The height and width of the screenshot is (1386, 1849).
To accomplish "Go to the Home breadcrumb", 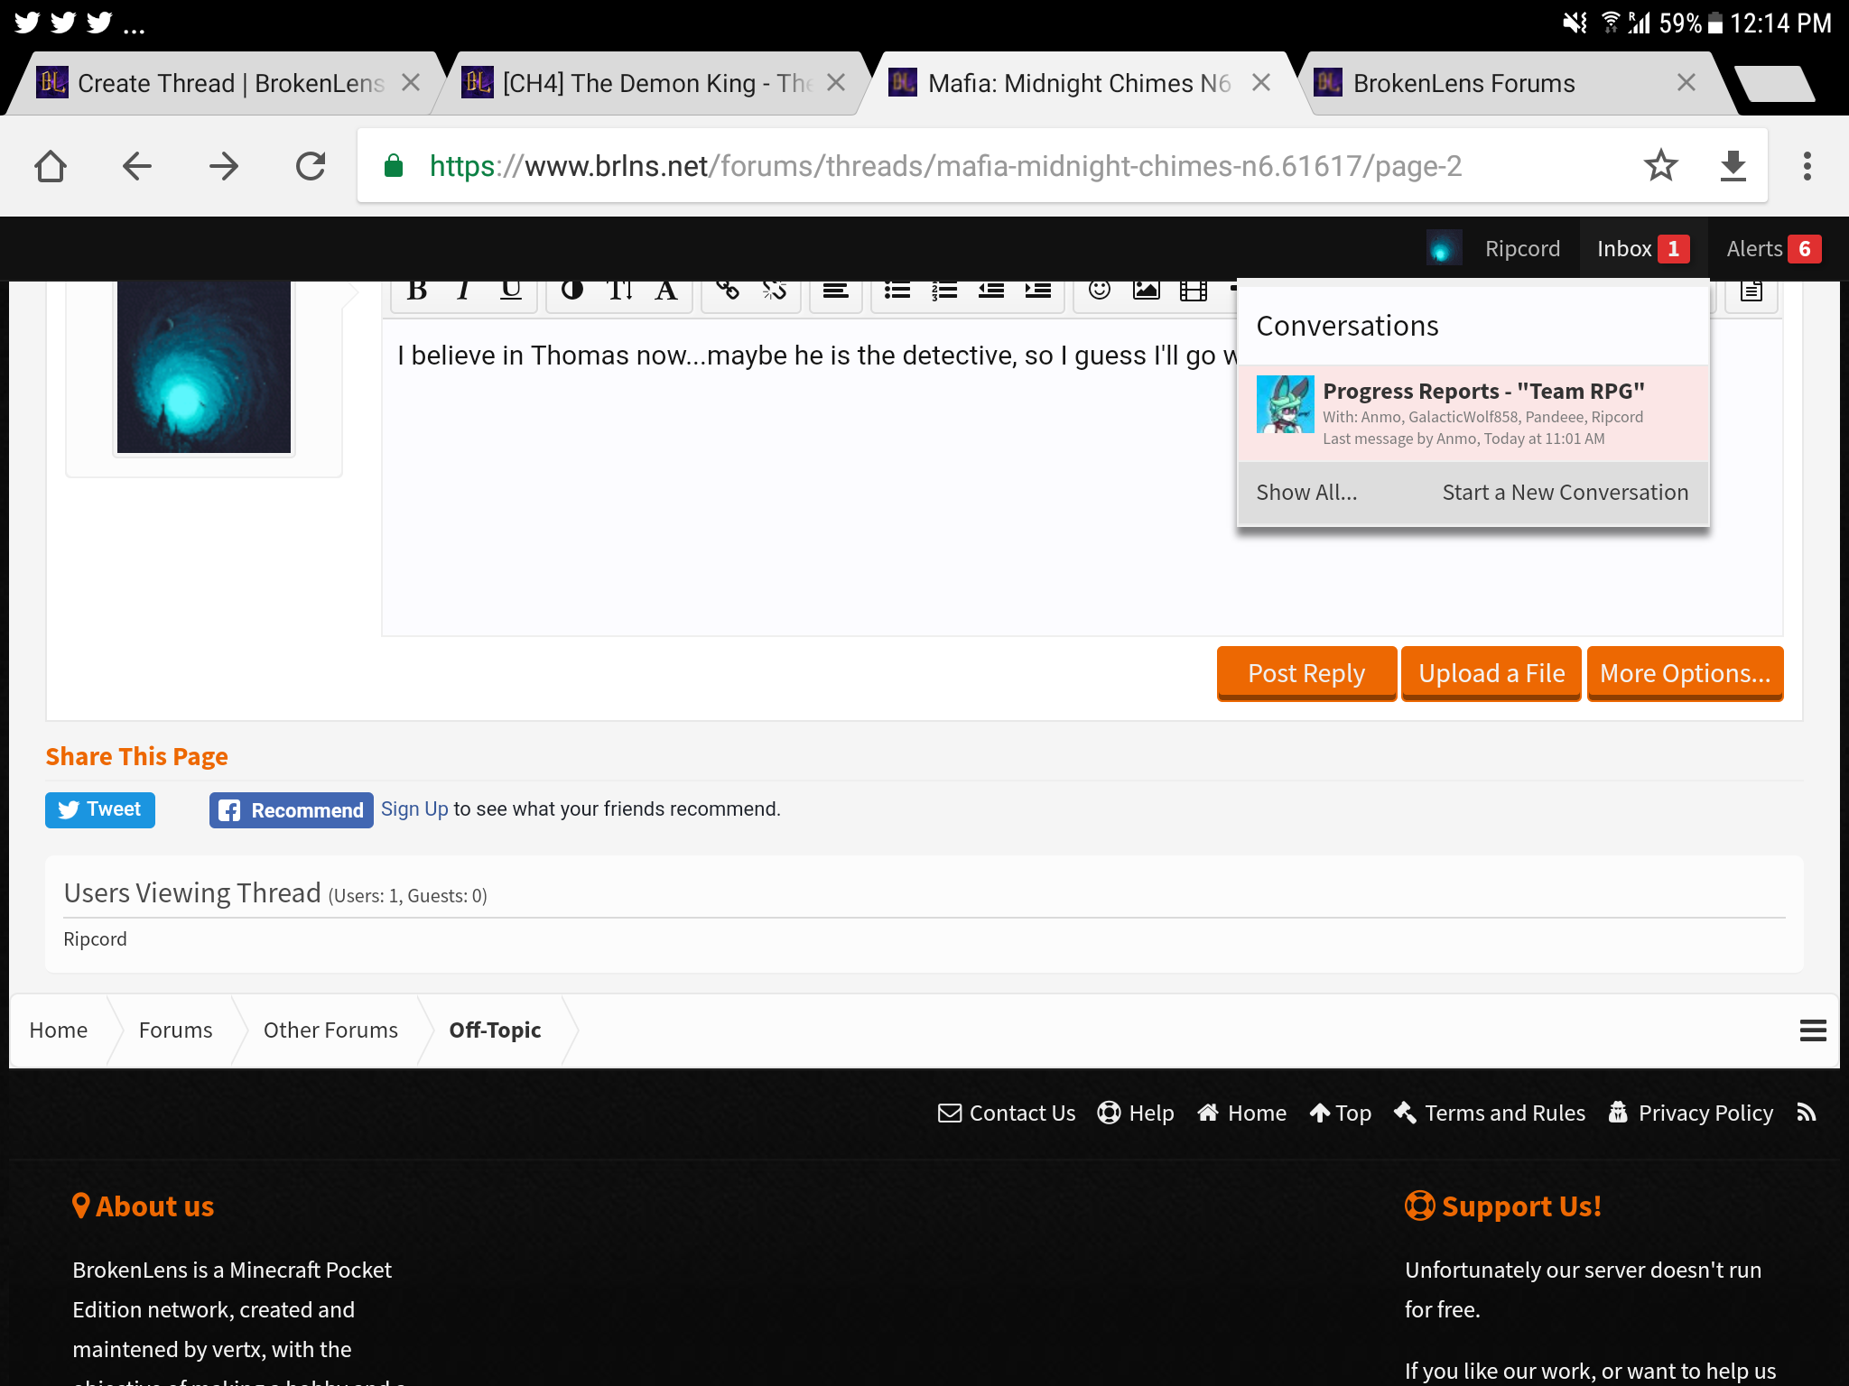I will 59,1030.
